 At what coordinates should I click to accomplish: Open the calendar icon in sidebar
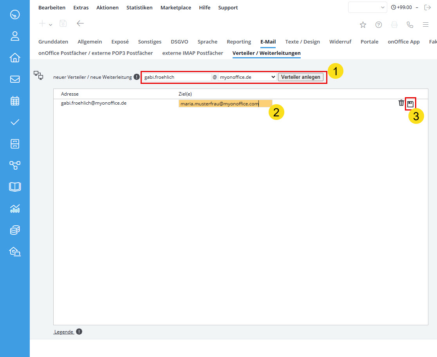coord(15,101)
